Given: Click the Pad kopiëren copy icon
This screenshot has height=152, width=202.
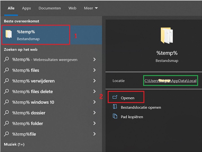Looking at the screenshot, I should pos(115,116).
